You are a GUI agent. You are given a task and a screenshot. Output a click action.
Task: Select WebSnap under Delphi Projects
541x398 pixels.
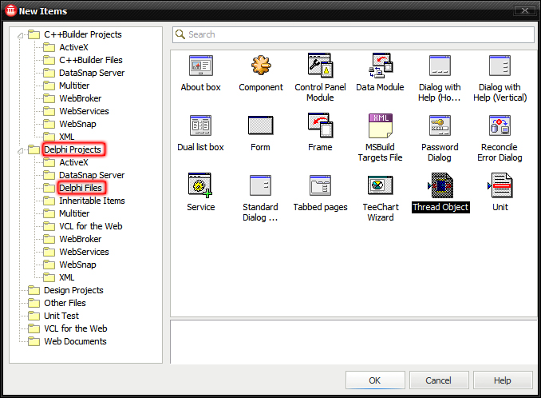click(x=77, y=265)
